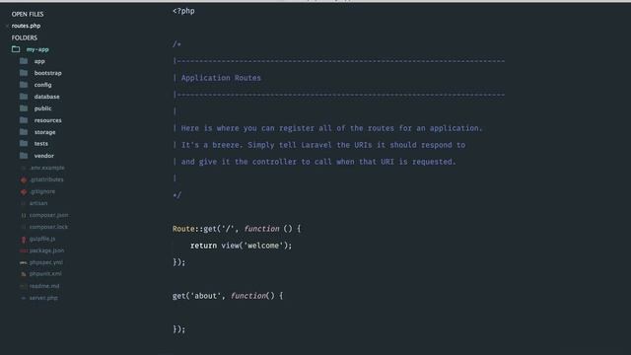Open the composer.json file
Image resolution: width=631 pixels, height=355 pixels.
point(48,215)
